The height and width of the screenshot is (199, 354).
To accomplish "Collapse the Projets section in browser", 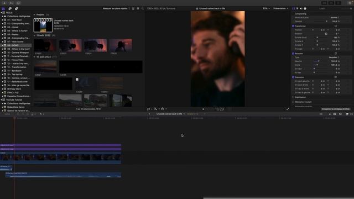I will click(34, 15).
